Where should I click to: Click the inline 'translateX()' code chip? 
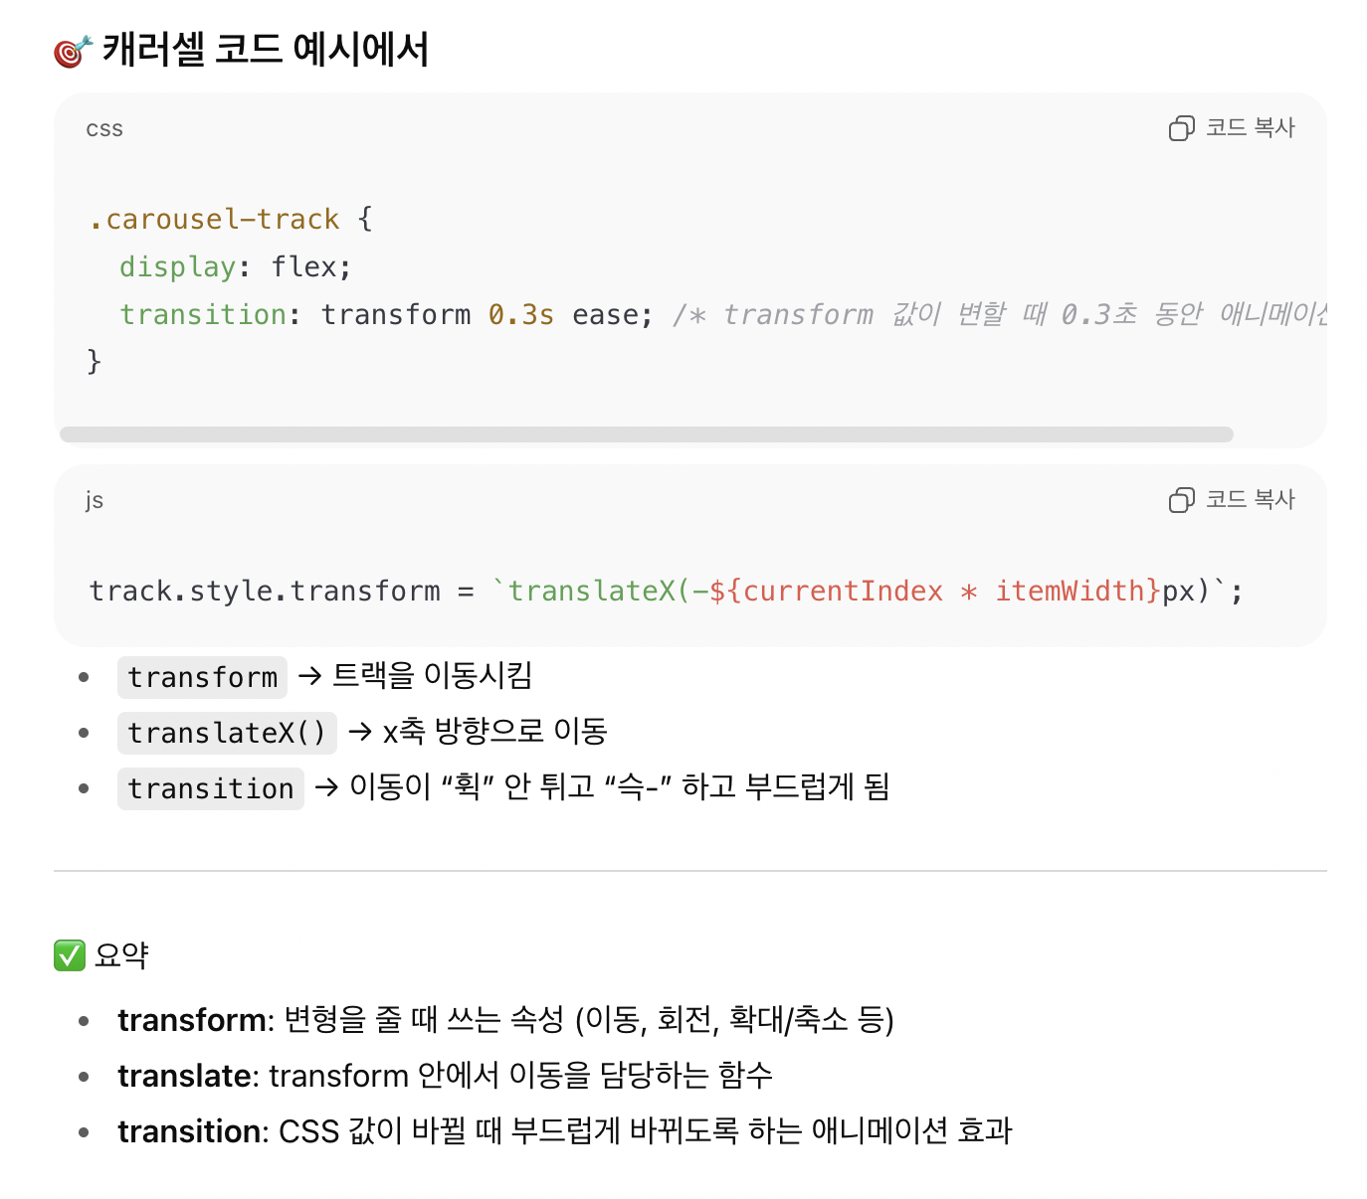(227, 733)
